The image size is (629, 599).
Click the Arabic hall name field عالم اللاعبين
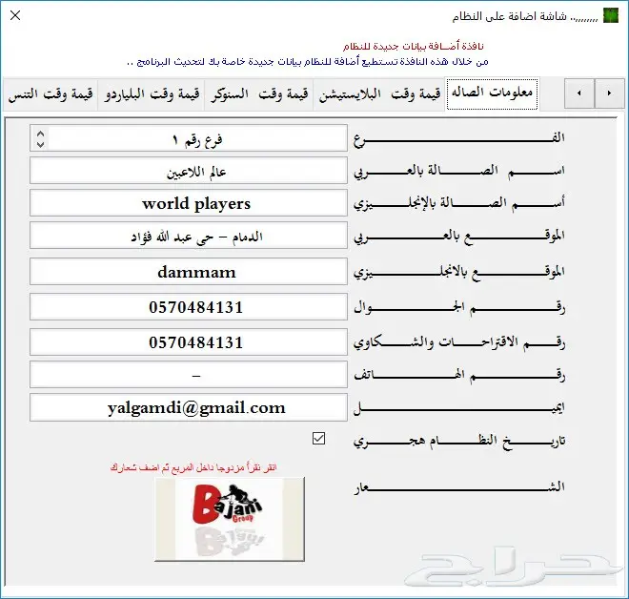coord(189,171)
